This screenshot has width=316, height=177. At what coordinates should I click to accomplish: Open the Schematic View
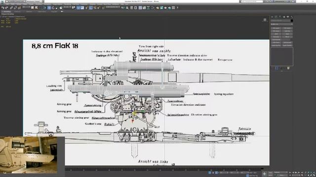(148, 8)
